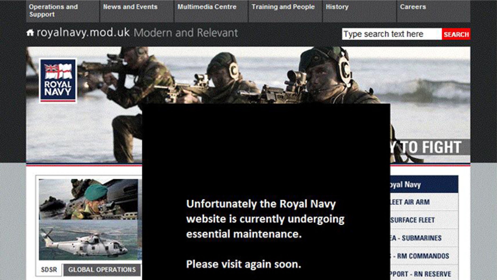This screenshot has width=497, height=280.
Task: Open the Careers menu
Action: [x=434, y=11]
